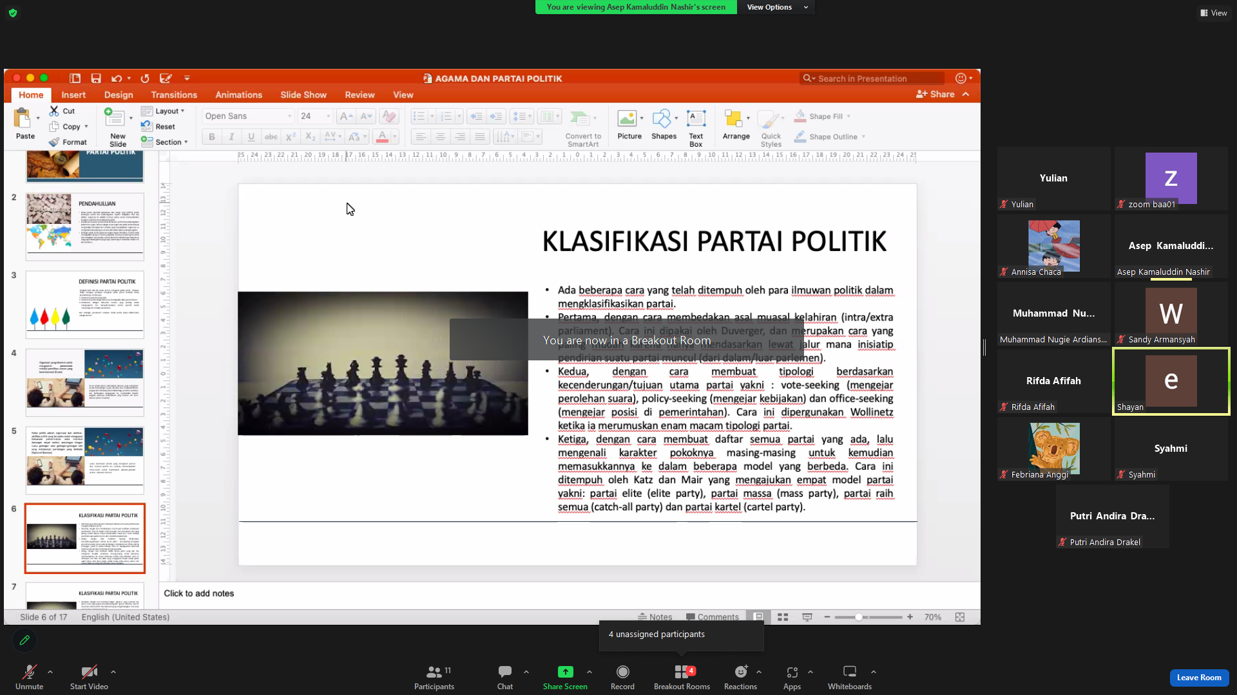The image size is (1237, 695).
Task: Switch to the Insert ribbon tab
Action: [73, 95]
